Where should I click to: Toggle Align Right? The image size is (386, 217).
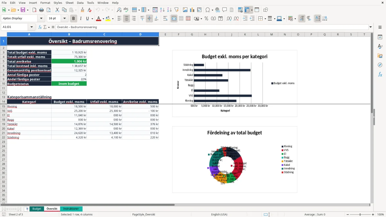click(133, 19)
